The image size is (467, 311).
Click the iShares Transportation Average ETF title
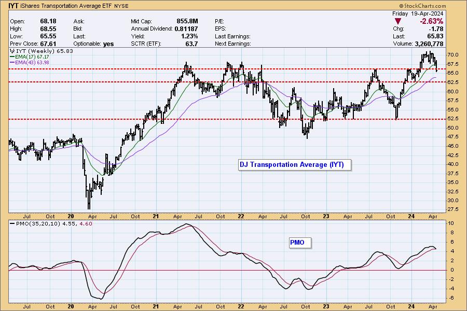[x=66, y=6]
